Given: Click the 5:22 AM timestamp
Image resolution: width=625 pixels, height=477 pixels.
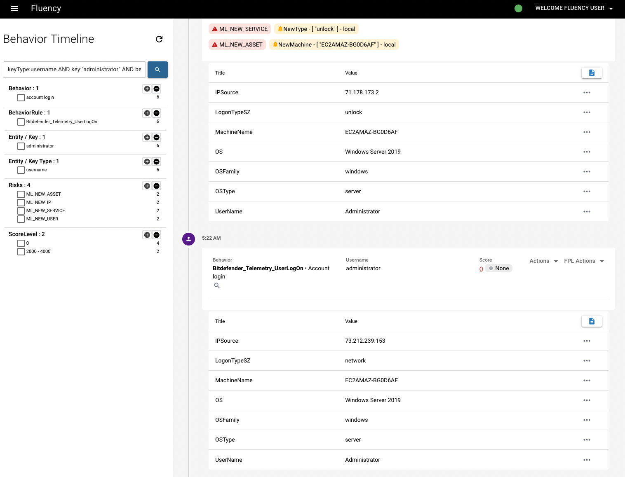Looking at the screenshot, I should (x=211, y=238).
